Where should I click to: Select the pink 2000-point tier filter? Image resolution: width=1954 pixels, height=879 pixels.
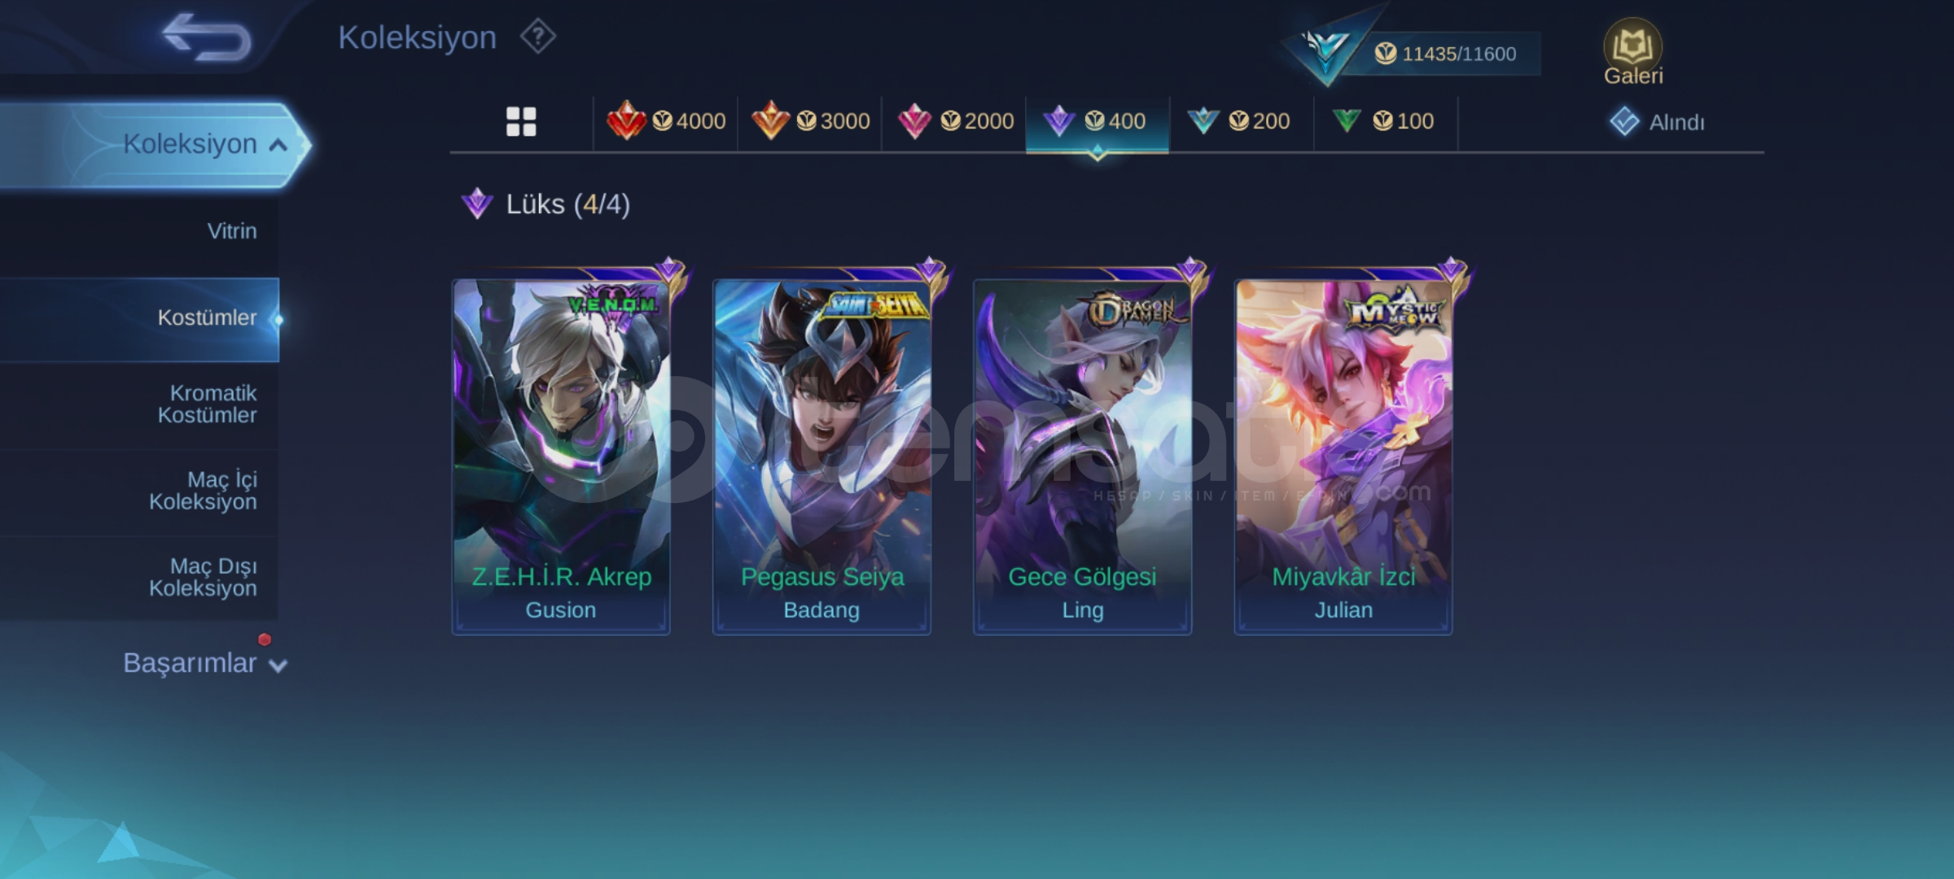coord(954,121)
